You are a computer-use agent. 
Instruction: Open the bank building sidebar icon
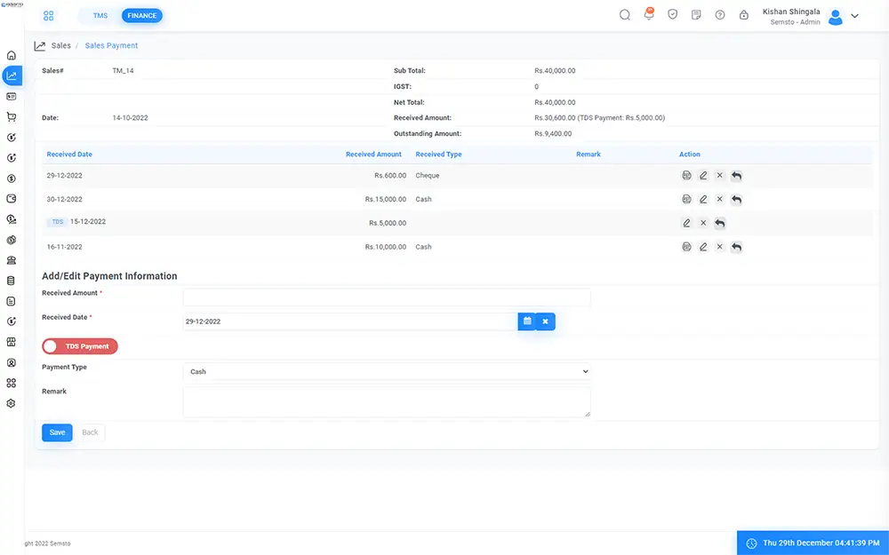coord(12,260)
